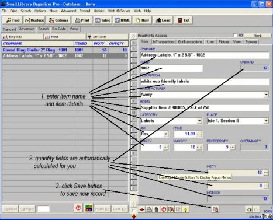Open the INQTY field ellipsis button

pyautogui.click(x=266, y=173)
